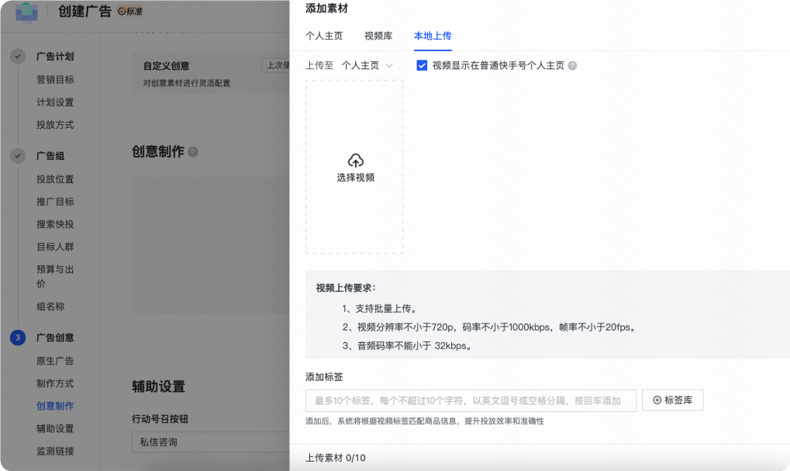This screenshot has width=790, height=471.
Task: Click checkmark step icon for 广告计划
Action: click(18, 56)
